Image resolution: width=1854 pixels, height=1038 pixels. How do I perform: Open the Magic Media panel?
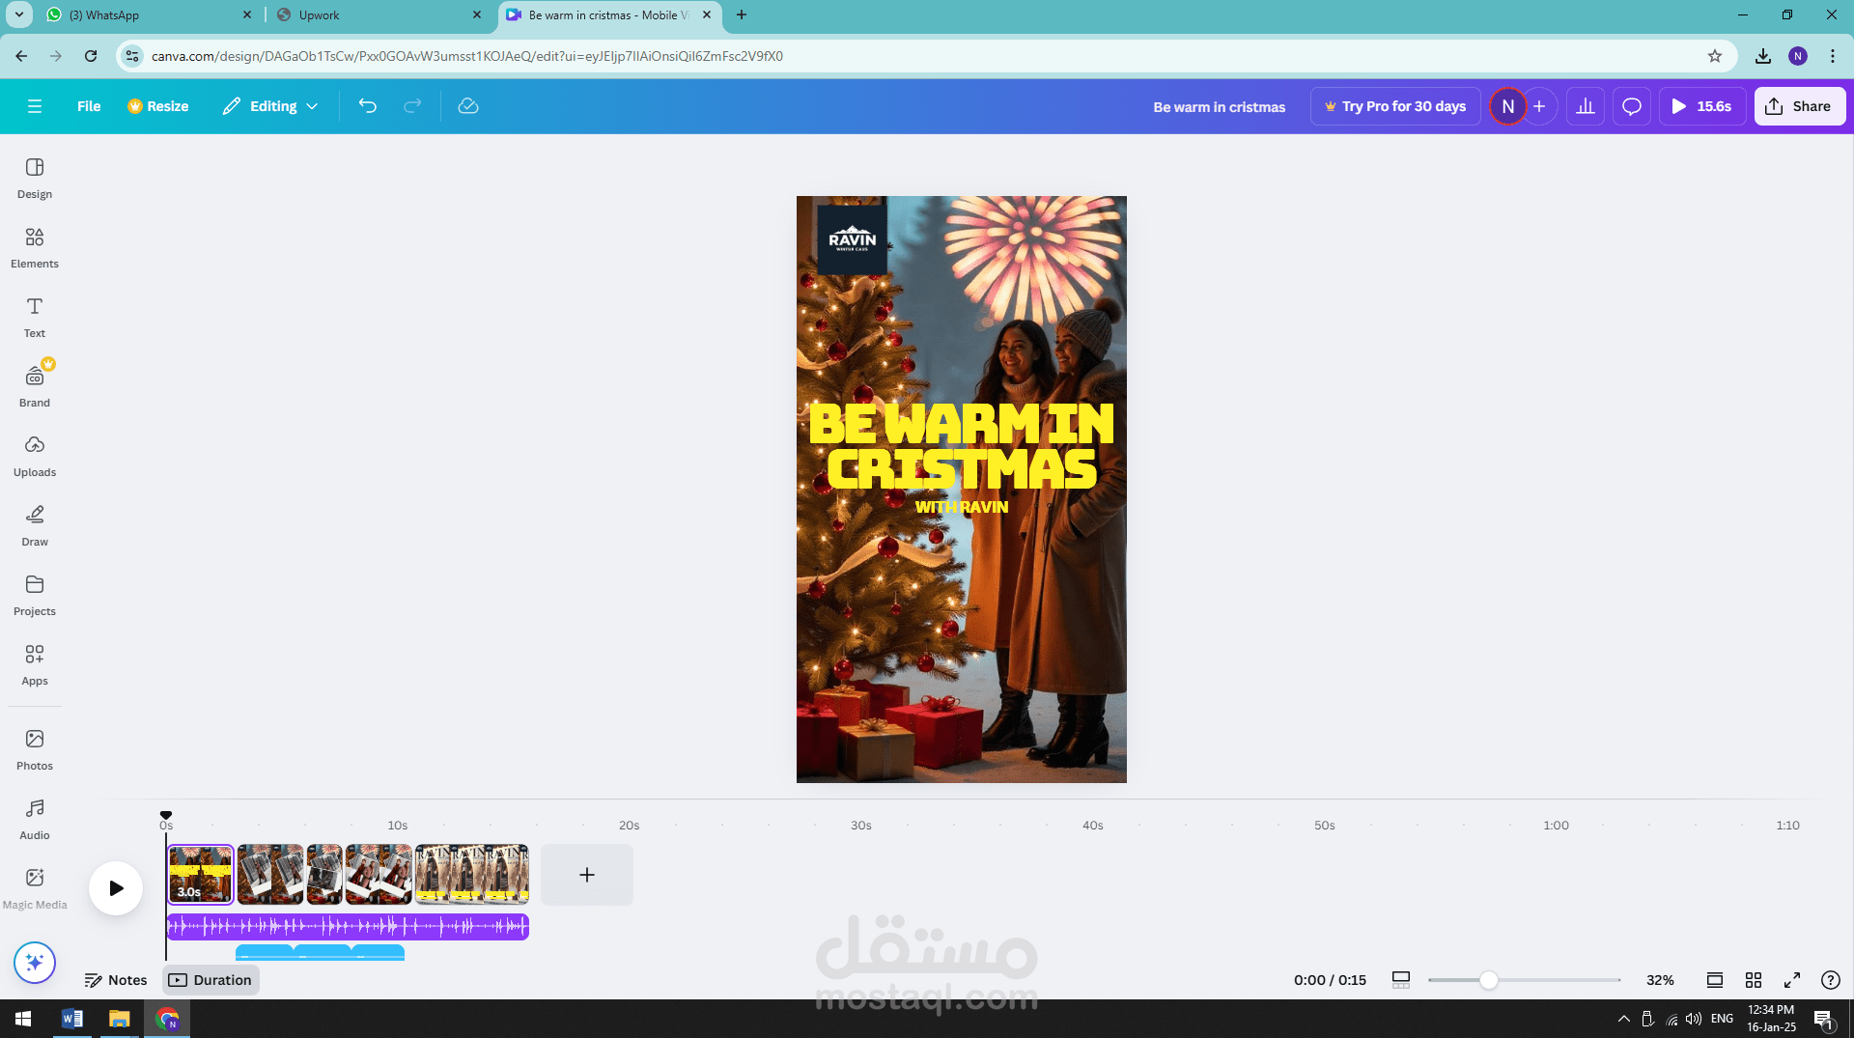pos(35,889)
